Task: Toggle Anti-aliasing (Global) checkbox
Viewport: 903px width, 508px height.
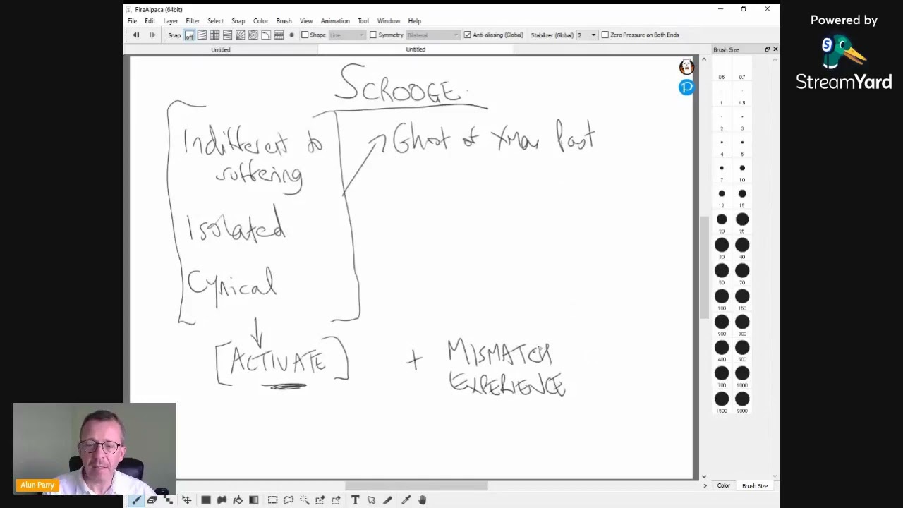Action: [467, 35]
